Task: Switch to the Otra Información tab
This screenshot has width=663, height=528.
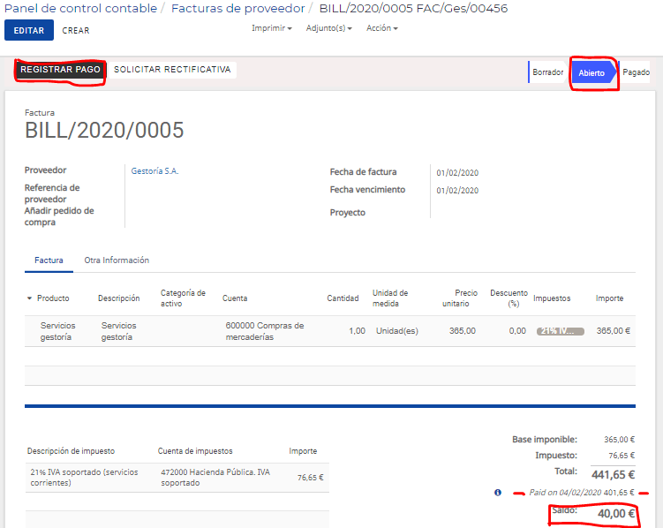Action: click(117, 260)
